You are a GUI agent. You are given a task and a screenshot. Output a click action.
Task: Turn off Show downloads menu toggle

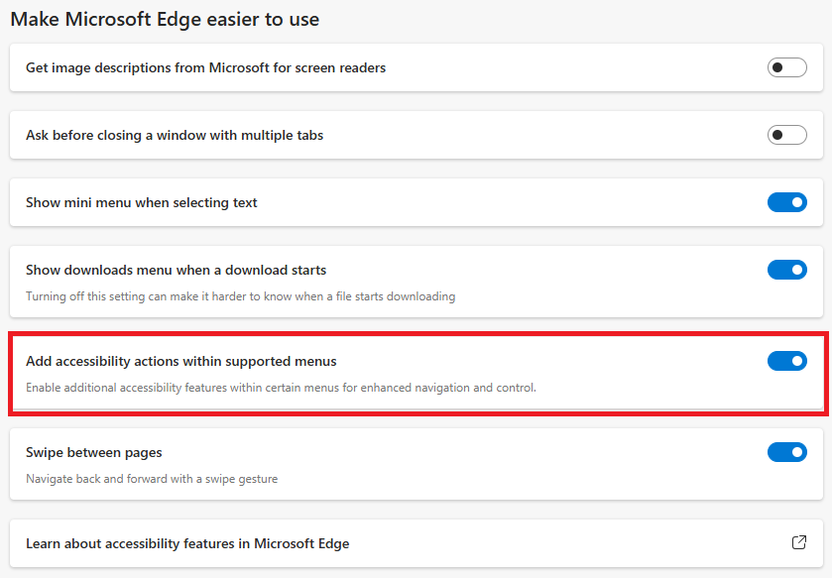(787, 270)
